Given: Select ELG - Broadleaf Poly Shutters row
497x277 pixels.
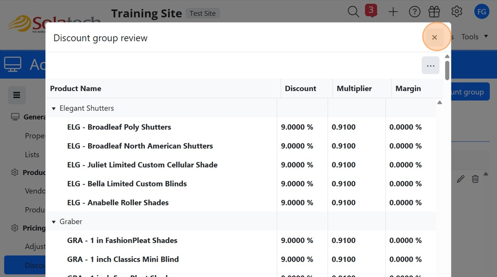Looking at the screenshot, I should (241, 127).
